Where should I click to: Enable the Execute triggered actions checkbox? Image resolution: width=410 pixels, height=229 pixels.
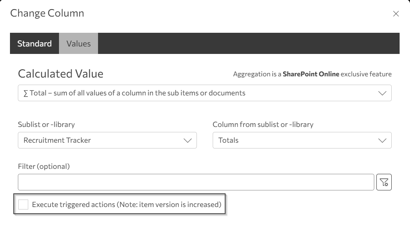tap(23, 204)
